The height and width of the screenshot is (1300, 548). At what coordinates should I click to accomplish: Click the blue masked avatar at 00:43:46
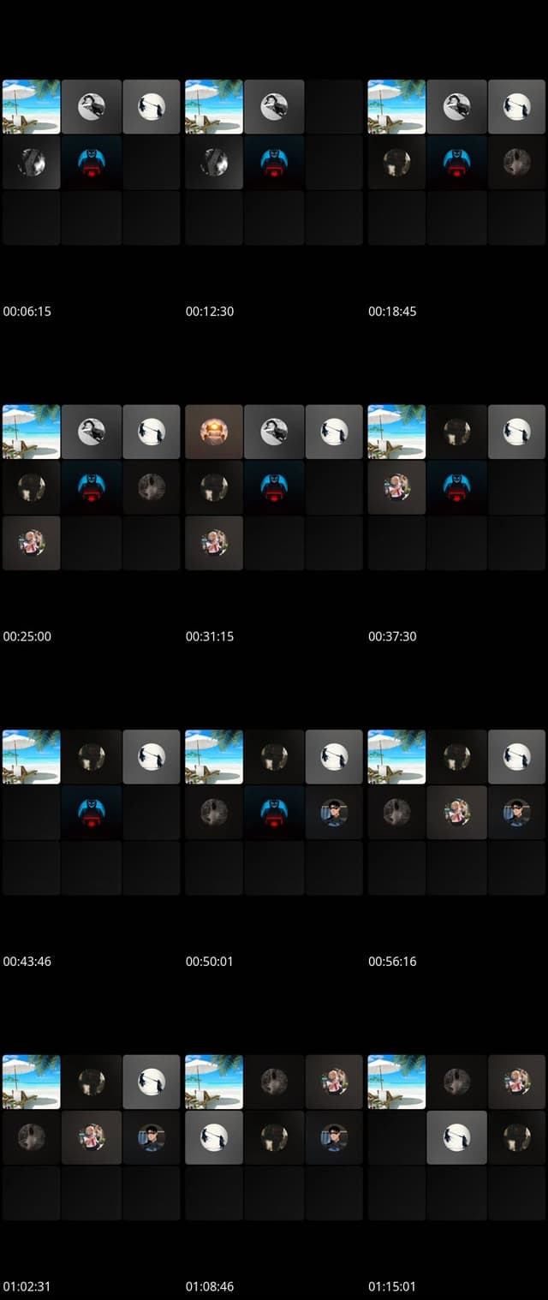[x=91, y=812]
